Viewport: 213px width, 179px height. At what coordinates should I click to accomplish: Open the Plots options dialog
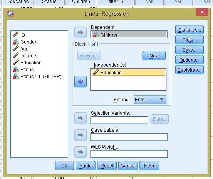[190, 40]
